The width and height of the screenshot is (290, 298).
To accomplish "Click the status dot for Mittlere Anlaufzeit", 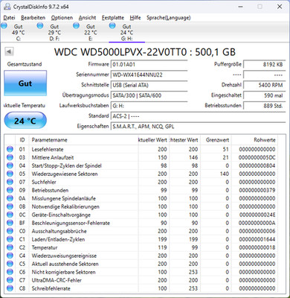I will [x=10, y=157].
